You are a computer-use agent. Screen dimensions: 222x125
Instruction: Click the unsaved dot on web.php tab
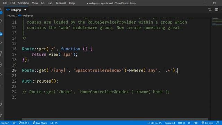pos(25,10)
